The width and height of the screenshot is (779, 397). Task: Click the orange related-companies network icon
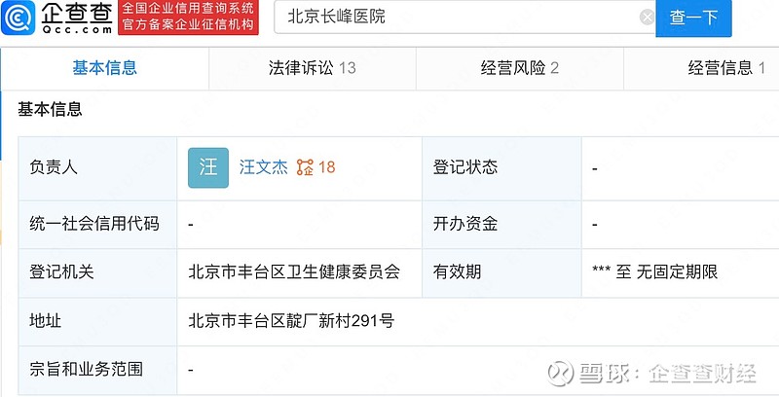pos(305,167)
